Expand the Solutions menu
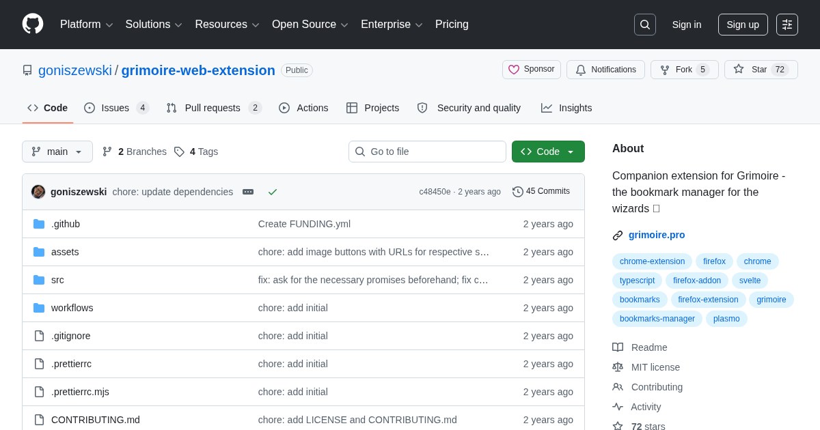This screenshot has height=430, width=820. (154, 25)
